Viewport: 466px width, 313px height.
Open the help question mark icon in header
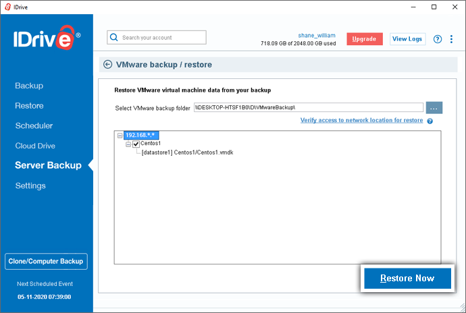pyautogui.click(x=437, y=39)
